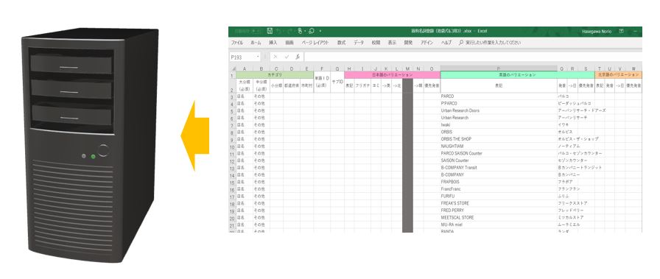The width and height of the screenshot is (660, 279).
Task: Click the pink 日本語のバリエーション header cell
Action: point(392,75)
